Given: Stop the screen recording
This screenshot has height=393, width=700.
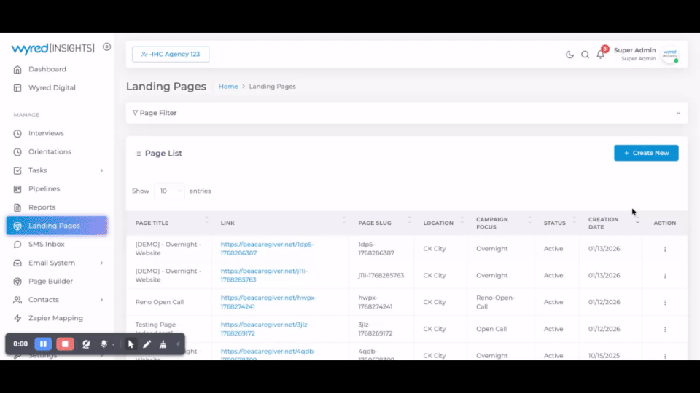Looking at the screenshot, I should coord(65,344).
